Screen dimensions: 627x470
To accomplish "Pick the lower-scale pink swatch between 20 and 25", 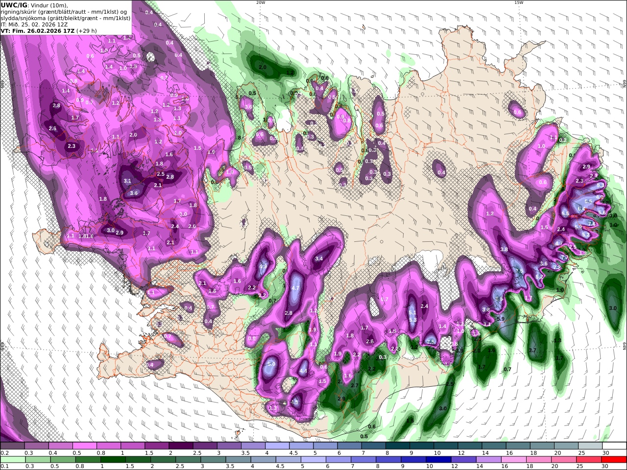I will tap(563, 459).
